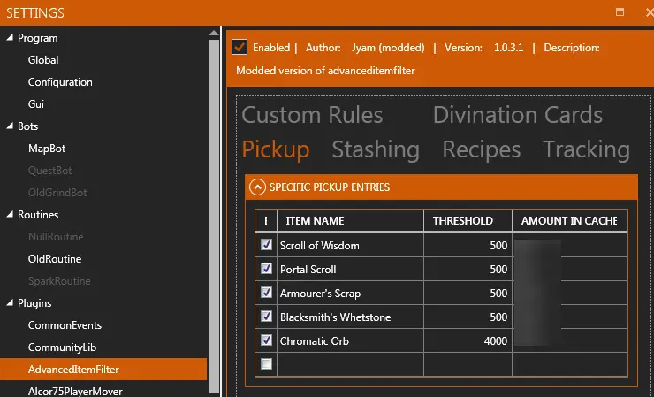This screenshot has width=654, height=397.
Task: Collapse the Specific Pickup Entries section
Action: [x=257, y=187]
